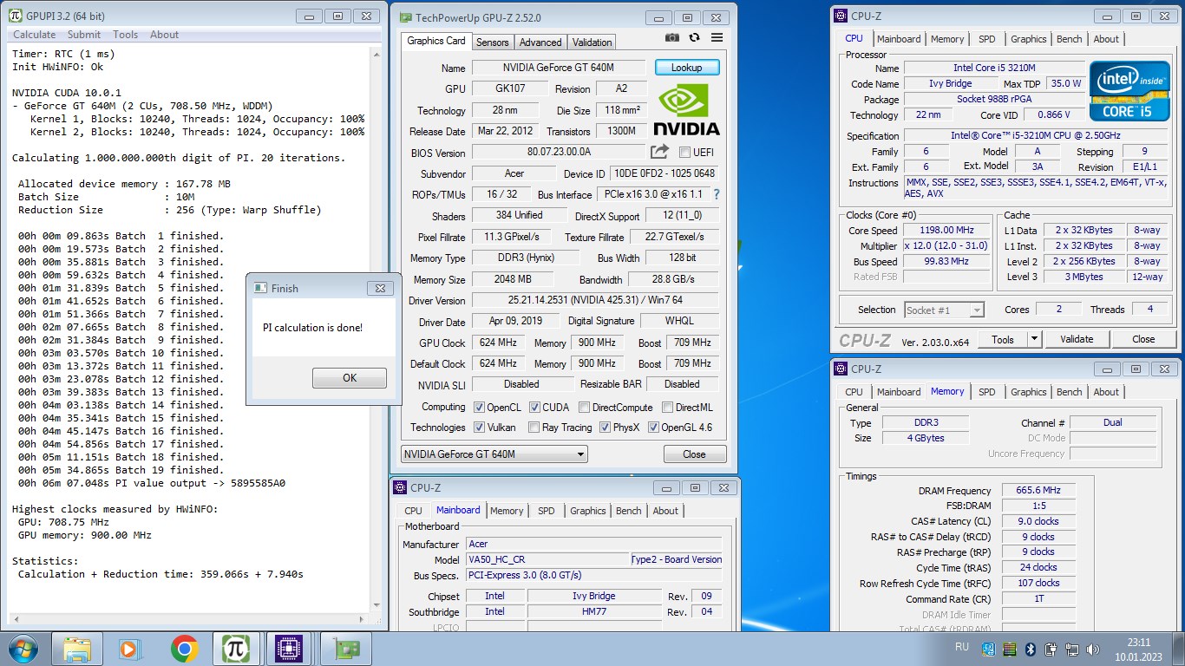The width and height of the screenshot is (1185, 666).
Task: Toggle the Ray Tracing checkbox
Action: [533, 428]
